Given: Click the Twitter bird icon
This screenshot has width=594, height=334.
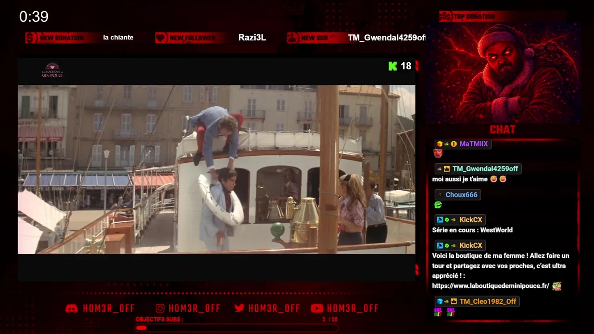Looking at the screenshot, I should [x=239, y=308].
